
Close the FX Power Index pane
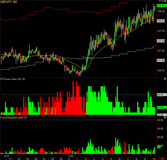click(165, 79)
